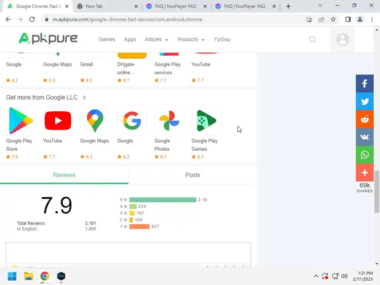
Task: Close the New Tab browser tab
Action: click(x=136, y=6)
